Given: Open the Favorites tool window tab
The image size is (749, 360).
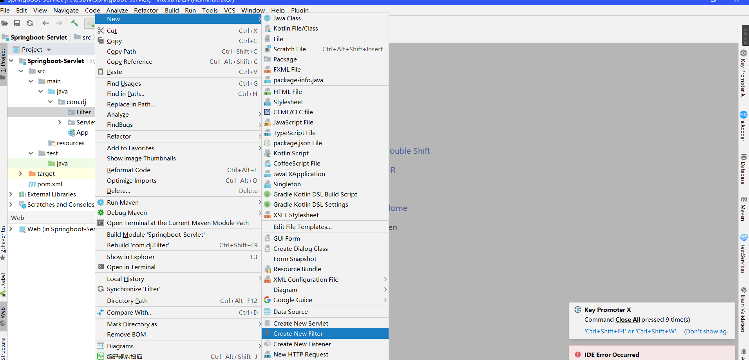Looking at the screenshot, I should [x=3, y=243].
